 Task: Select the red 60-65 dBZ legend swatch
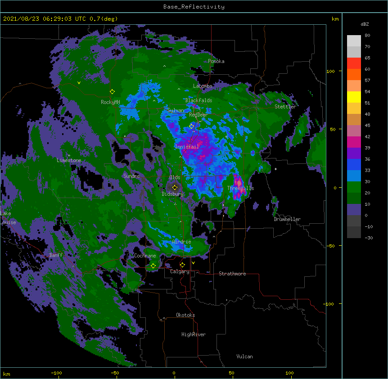(x=354, y=63)
